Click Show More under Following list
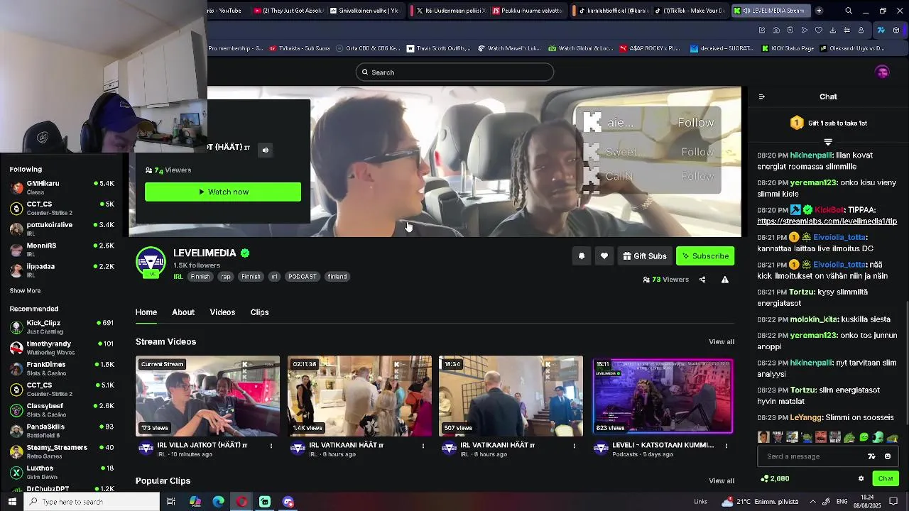909x511 pixels. (25, 291)
